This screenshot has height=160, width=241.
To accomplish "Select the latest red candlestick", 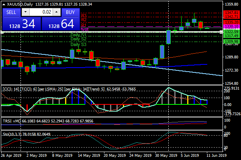I will 200,25.
